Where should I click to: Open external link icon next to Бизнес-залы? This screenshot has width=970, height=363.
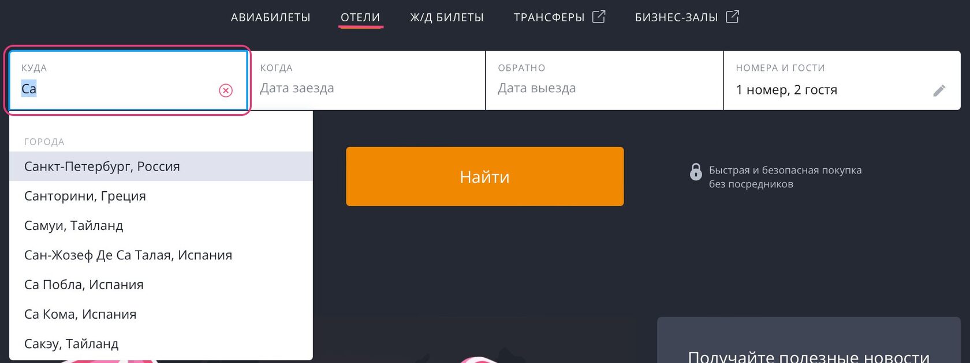(732, 17)
